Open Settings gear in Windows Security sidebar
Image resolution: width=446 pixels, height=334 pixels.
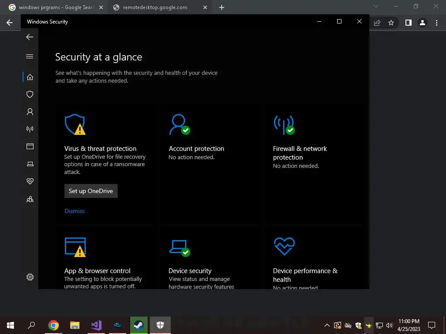point(30,277)
